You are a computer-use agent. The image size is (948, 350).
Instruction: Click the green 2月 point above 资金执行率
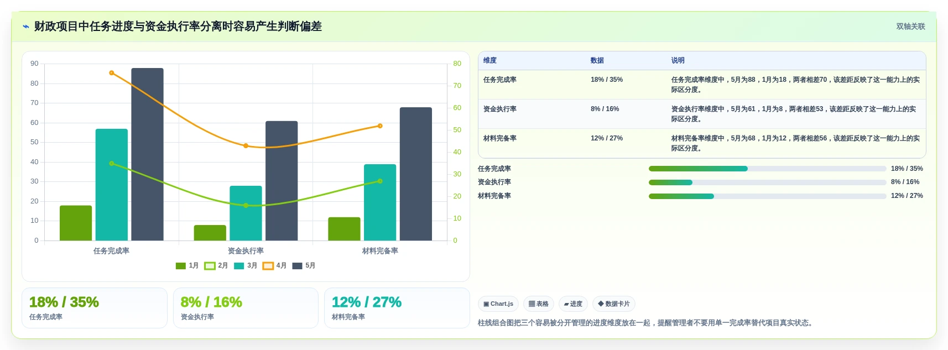coord(246,206)
